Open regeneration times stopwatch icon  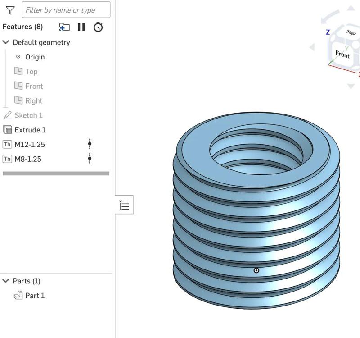(98, 27)
